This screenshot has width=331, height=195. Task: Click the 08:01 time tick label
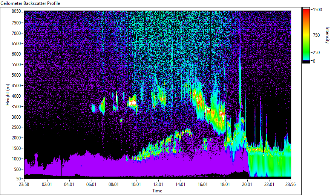point(113,184)
